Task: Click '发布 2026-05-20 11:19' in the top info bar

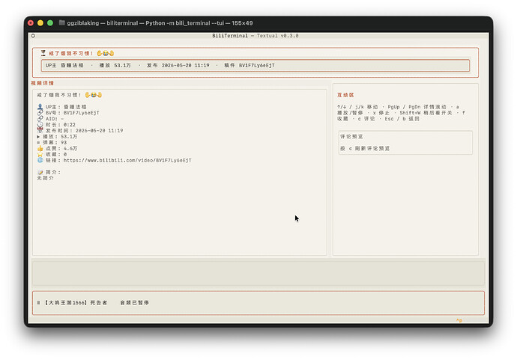Action: [178, 65]
